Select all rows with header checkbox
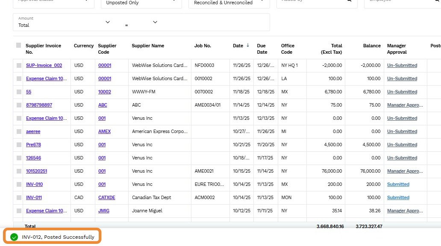 pos(18,45)
